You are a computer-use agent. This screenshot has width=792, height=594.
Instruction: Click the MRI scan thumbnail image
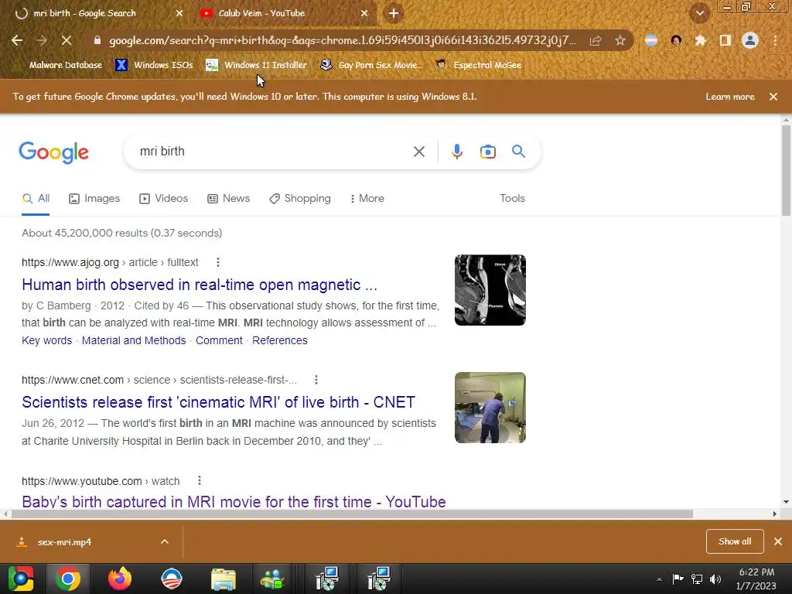[x=490, y=290]
